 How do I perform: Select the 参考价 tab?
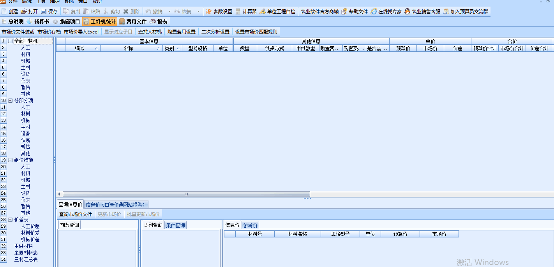(x=250, y=225)
